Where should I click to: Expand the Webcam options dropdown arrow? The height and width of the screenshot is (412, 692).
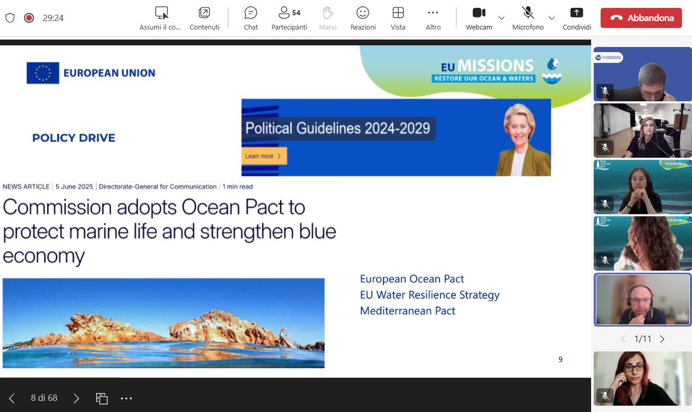[x=501, y=18]
